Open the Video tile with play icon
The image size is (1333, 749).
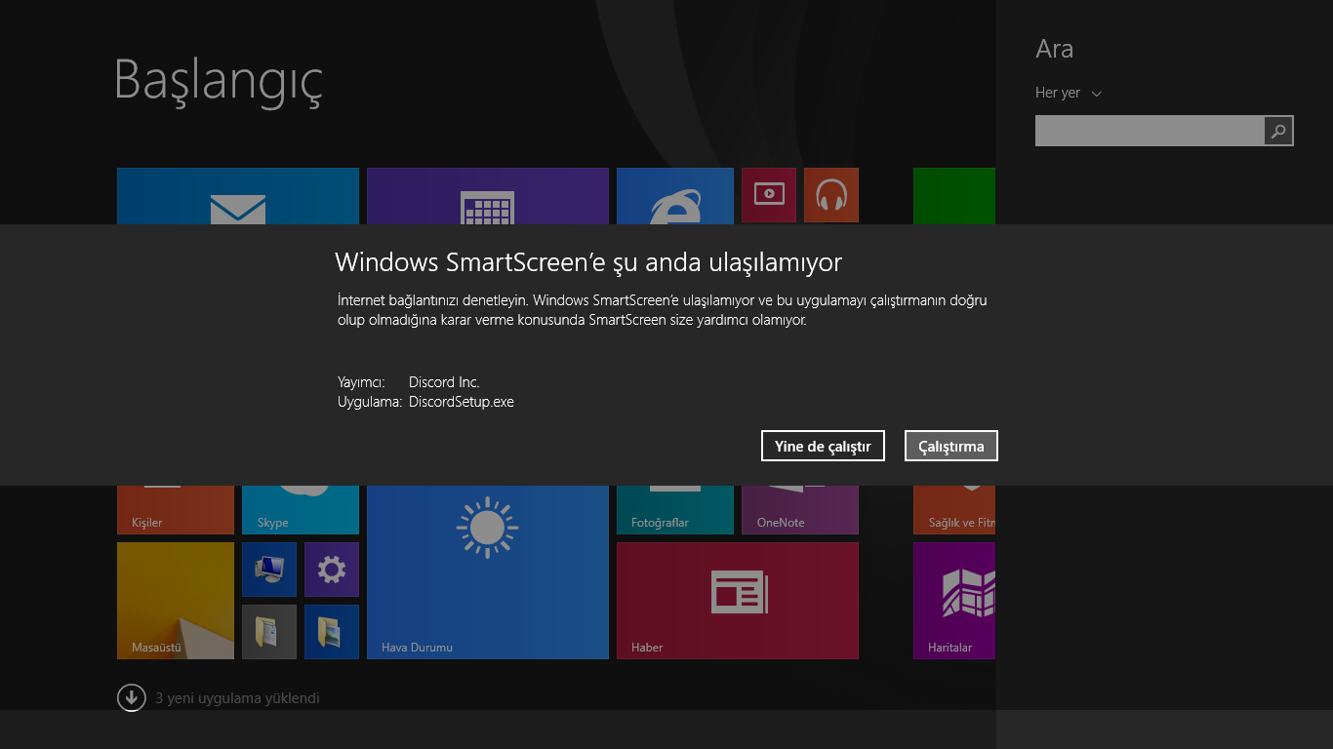[x=769, y=195]
